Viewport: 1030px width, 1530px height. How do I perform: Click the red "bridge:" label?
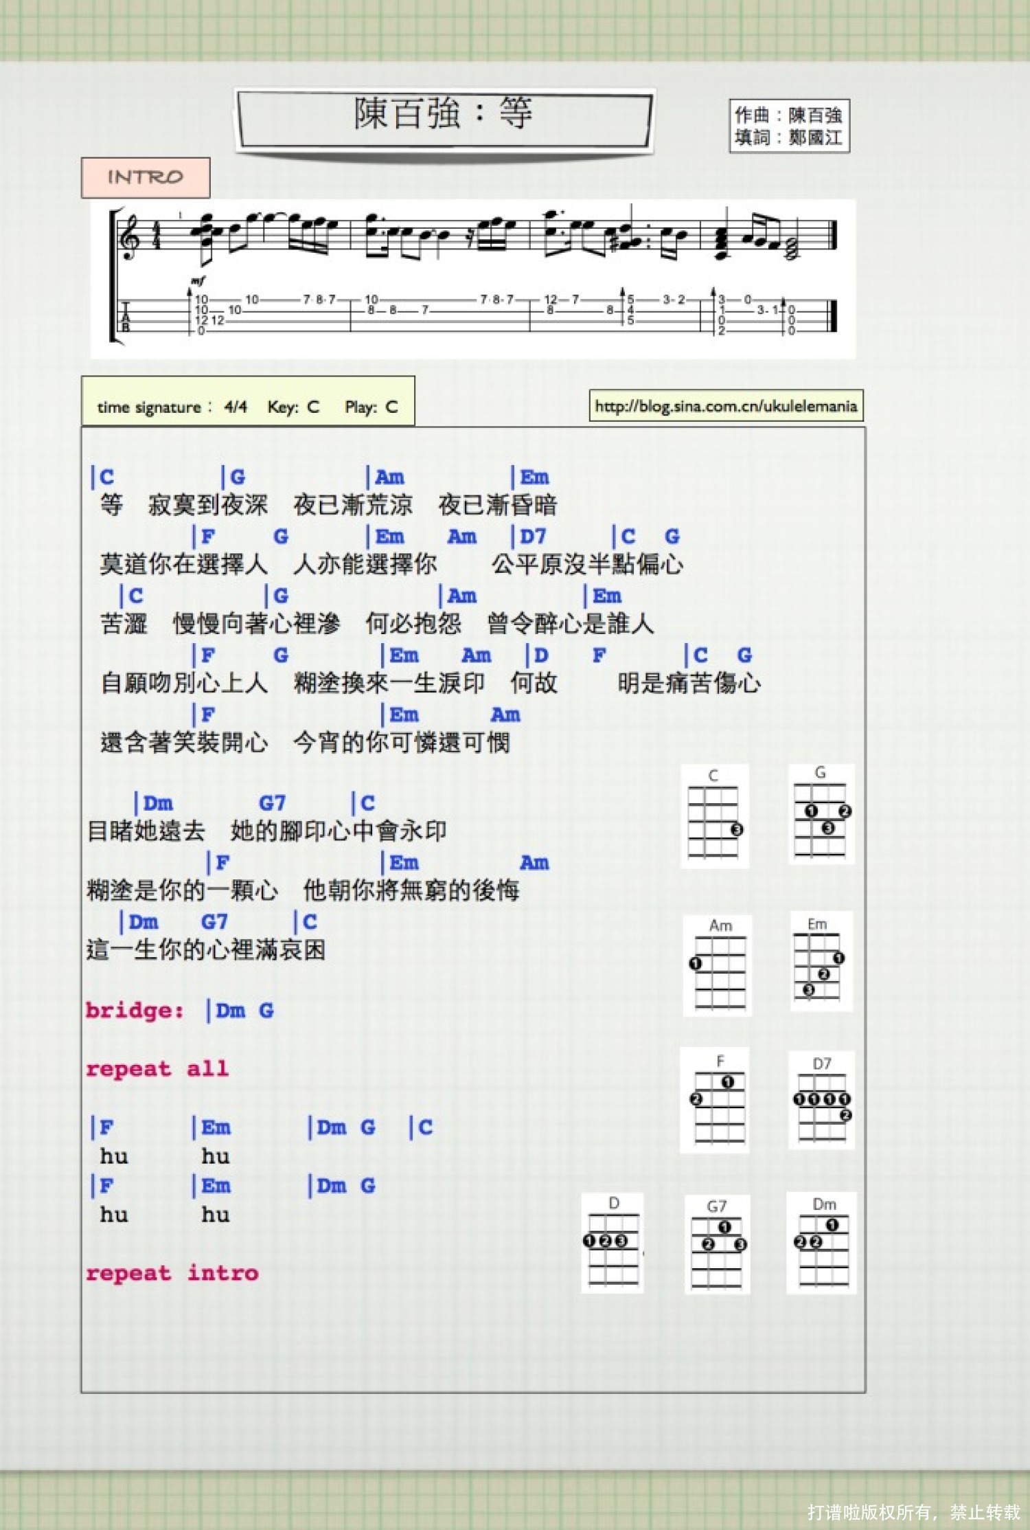point(135,1010)
